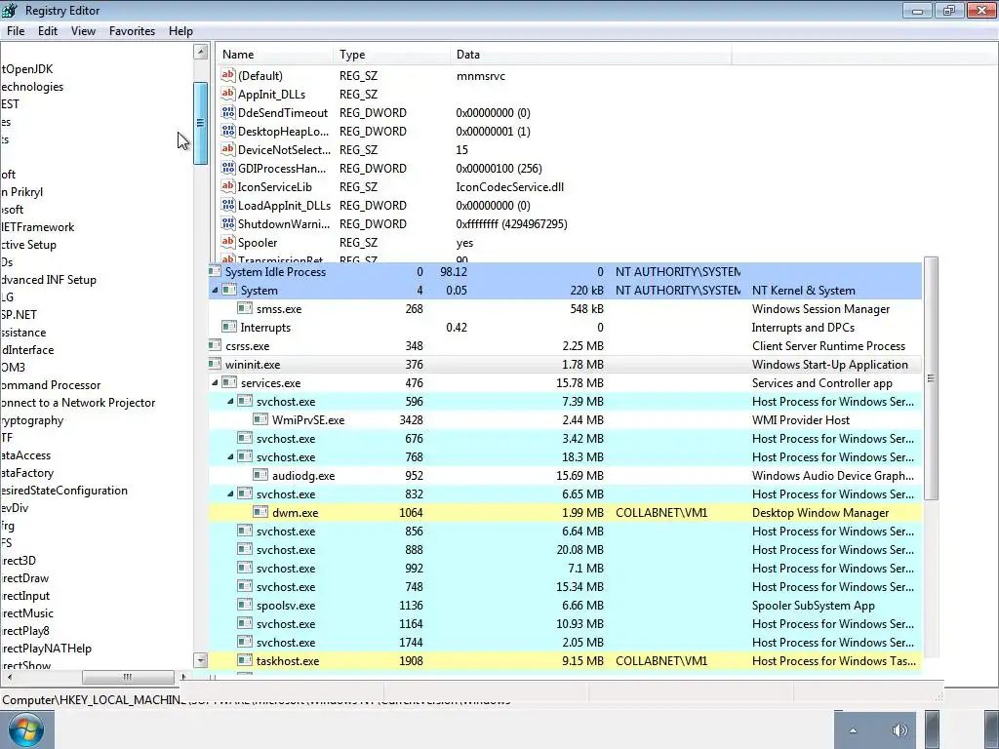Click the IconServiceLib string value icon
The width and height of the screenshot is (999, 749).
point(228,186)
